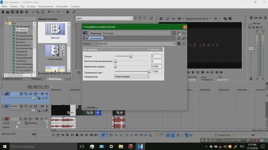Screen dimensions: 268x150
Task: Click the lock event icon in toolbar
Action: tap(150, 135)
